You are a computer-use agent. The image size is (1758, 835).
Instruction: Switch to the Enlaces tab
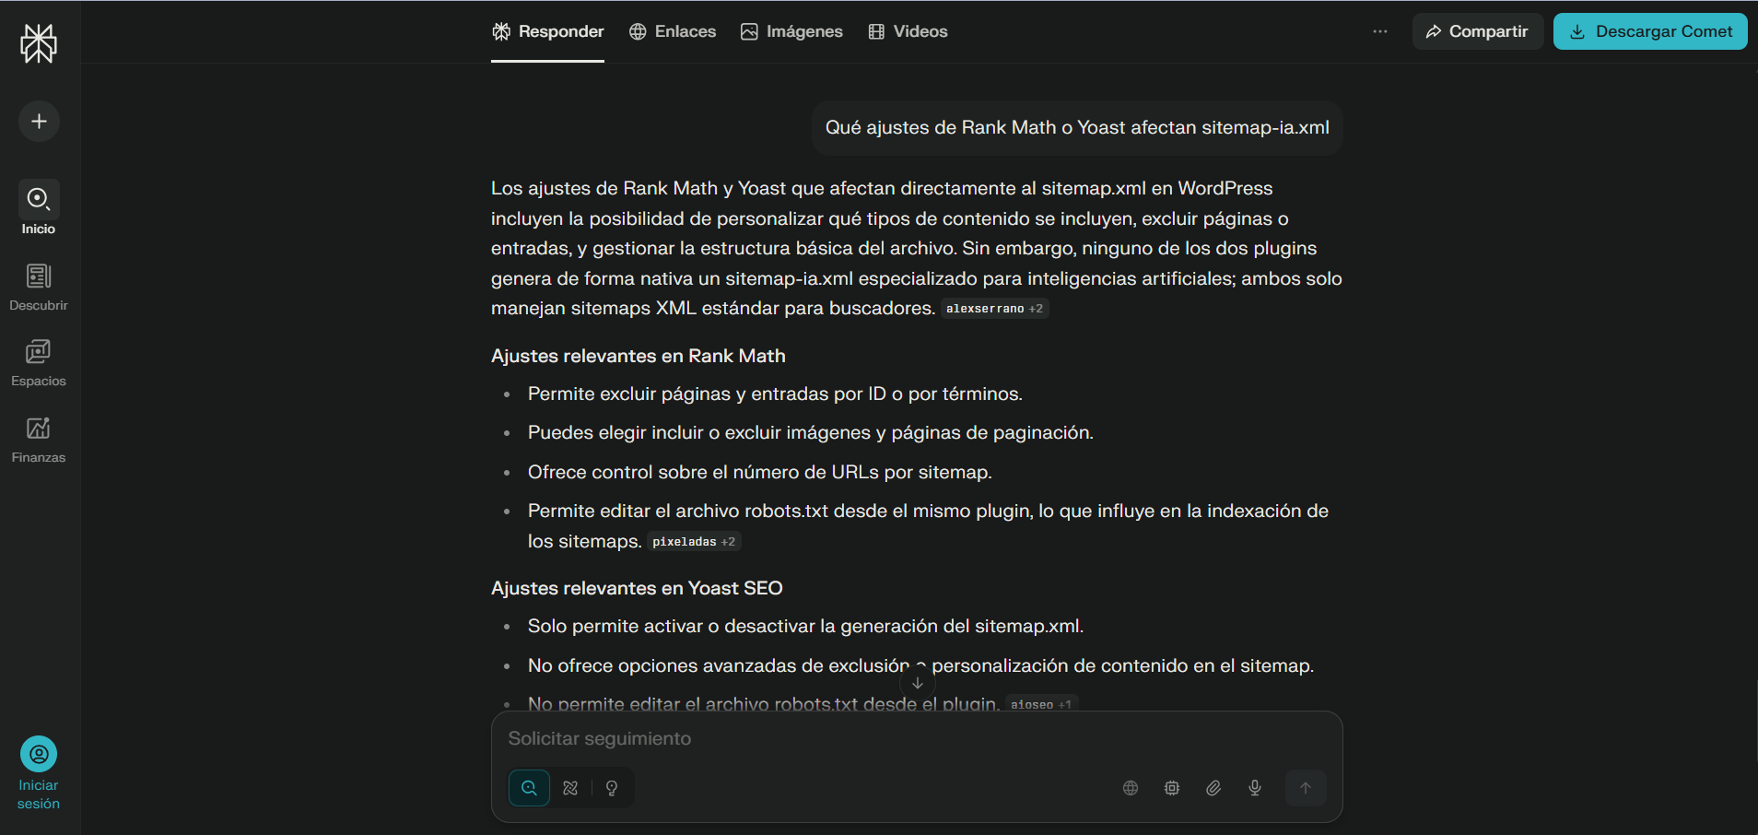pyautogui.click(x=673, y=31)
